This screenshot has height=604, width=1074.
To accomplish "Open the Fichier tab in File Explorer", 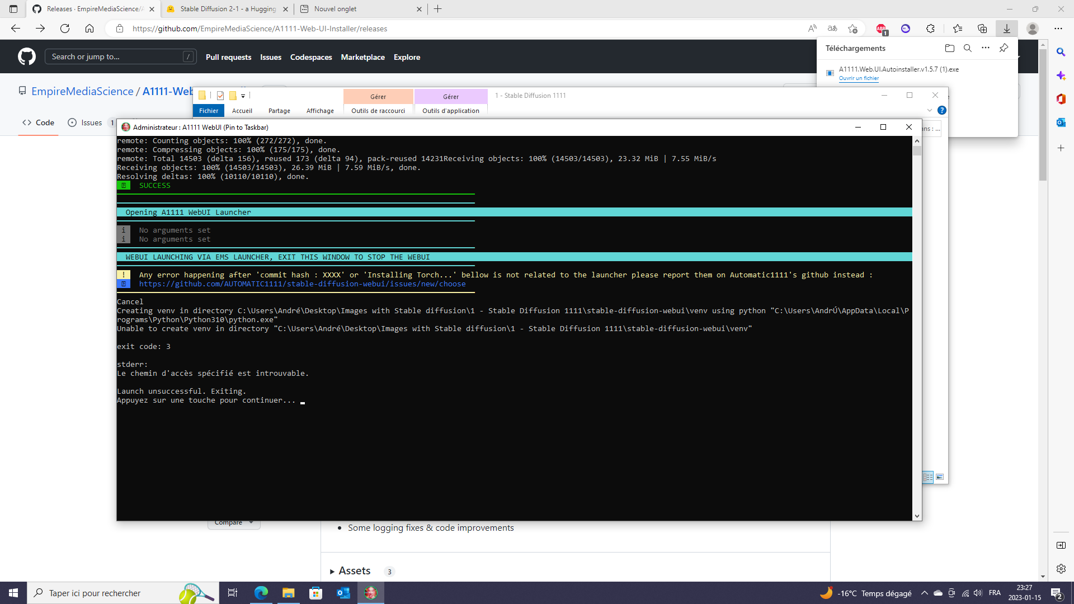I will 209,111.
